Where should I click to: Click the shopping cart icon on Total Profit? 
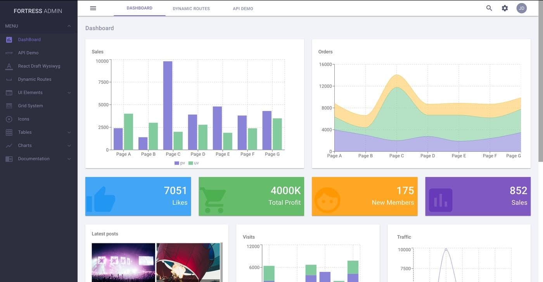(x=213, y=200)
